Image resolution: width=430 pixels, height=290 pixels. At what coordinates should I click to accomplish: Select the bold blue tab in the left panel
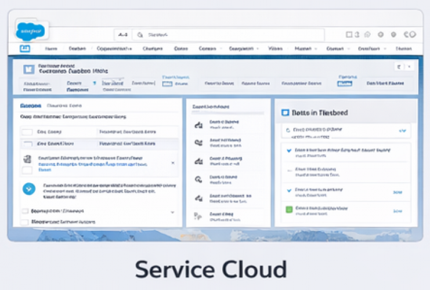31,106
